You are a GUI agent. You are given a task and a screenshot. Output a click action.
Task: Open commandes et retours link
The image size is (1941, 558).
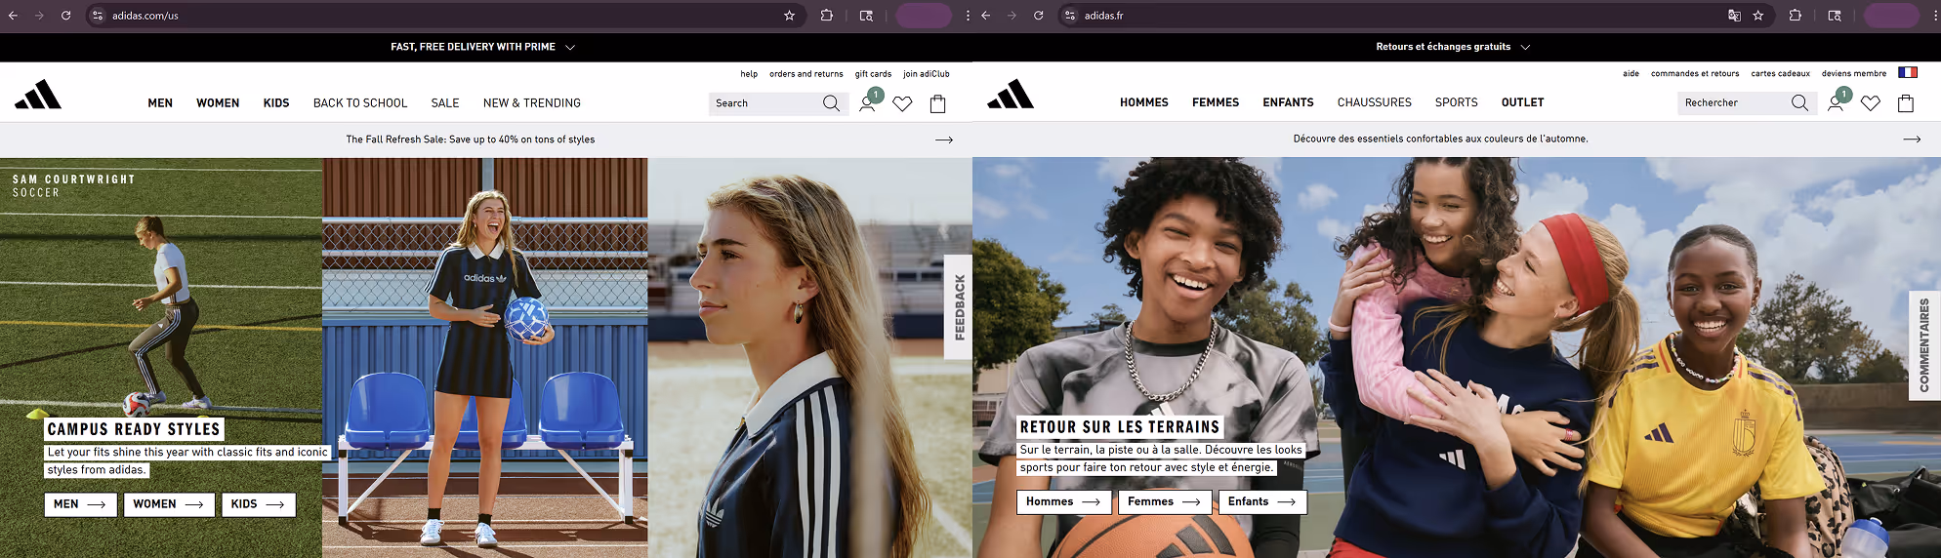(1695, 73)
